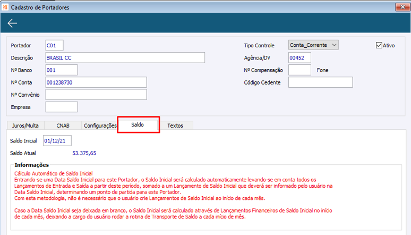Click the Cadastro de Portadores title text
Image resolution: width=411 pixels, height=235 pixels.
tap(40, 7)
